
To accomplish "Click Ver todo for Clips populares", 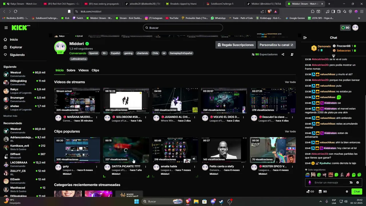I will pos(290,132).
